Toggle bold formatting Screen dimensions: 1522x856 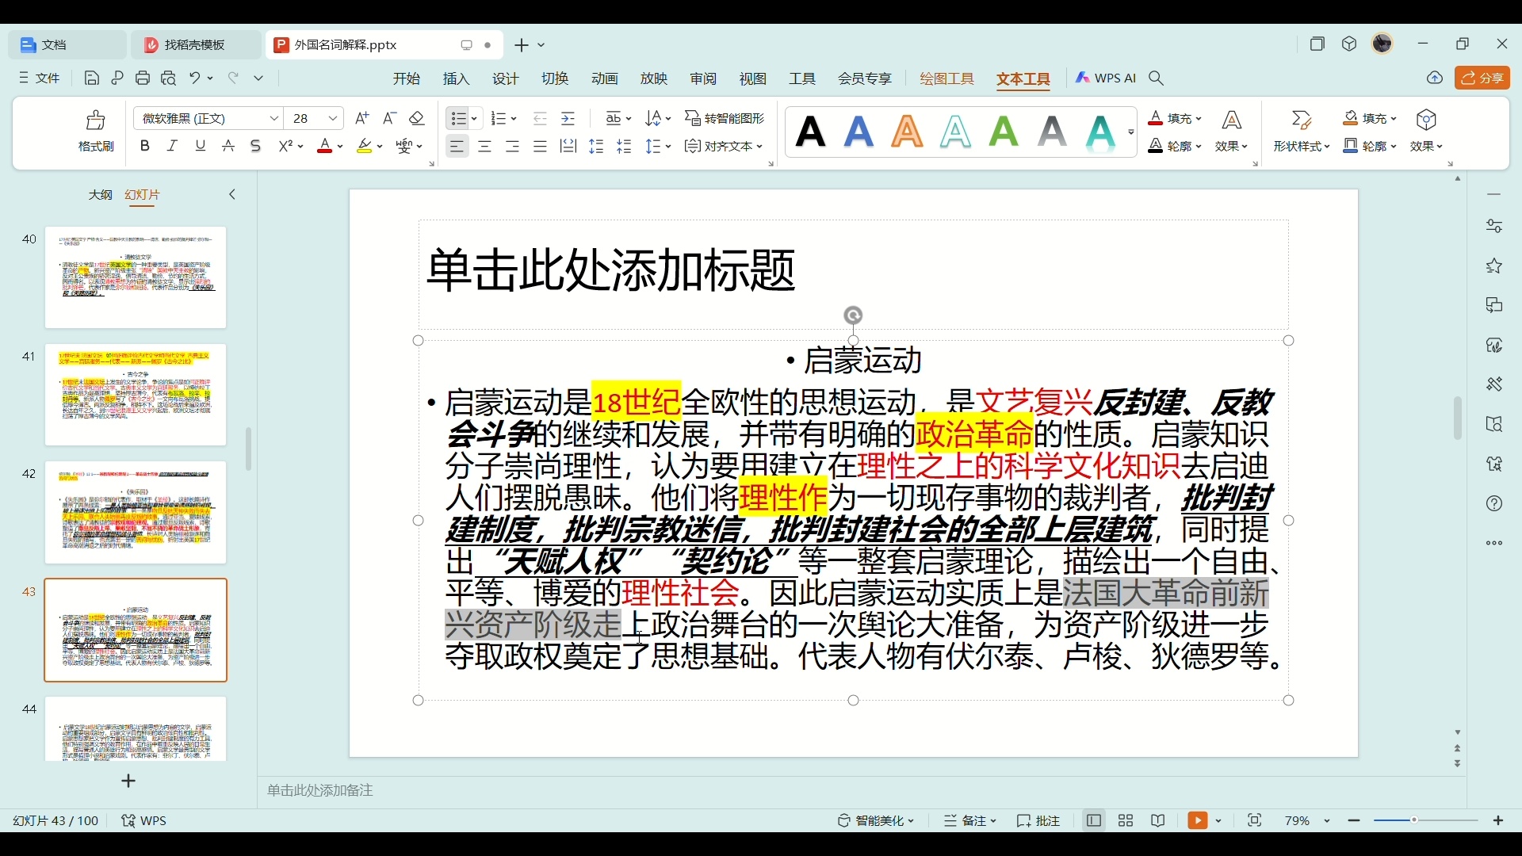point(145,146)
